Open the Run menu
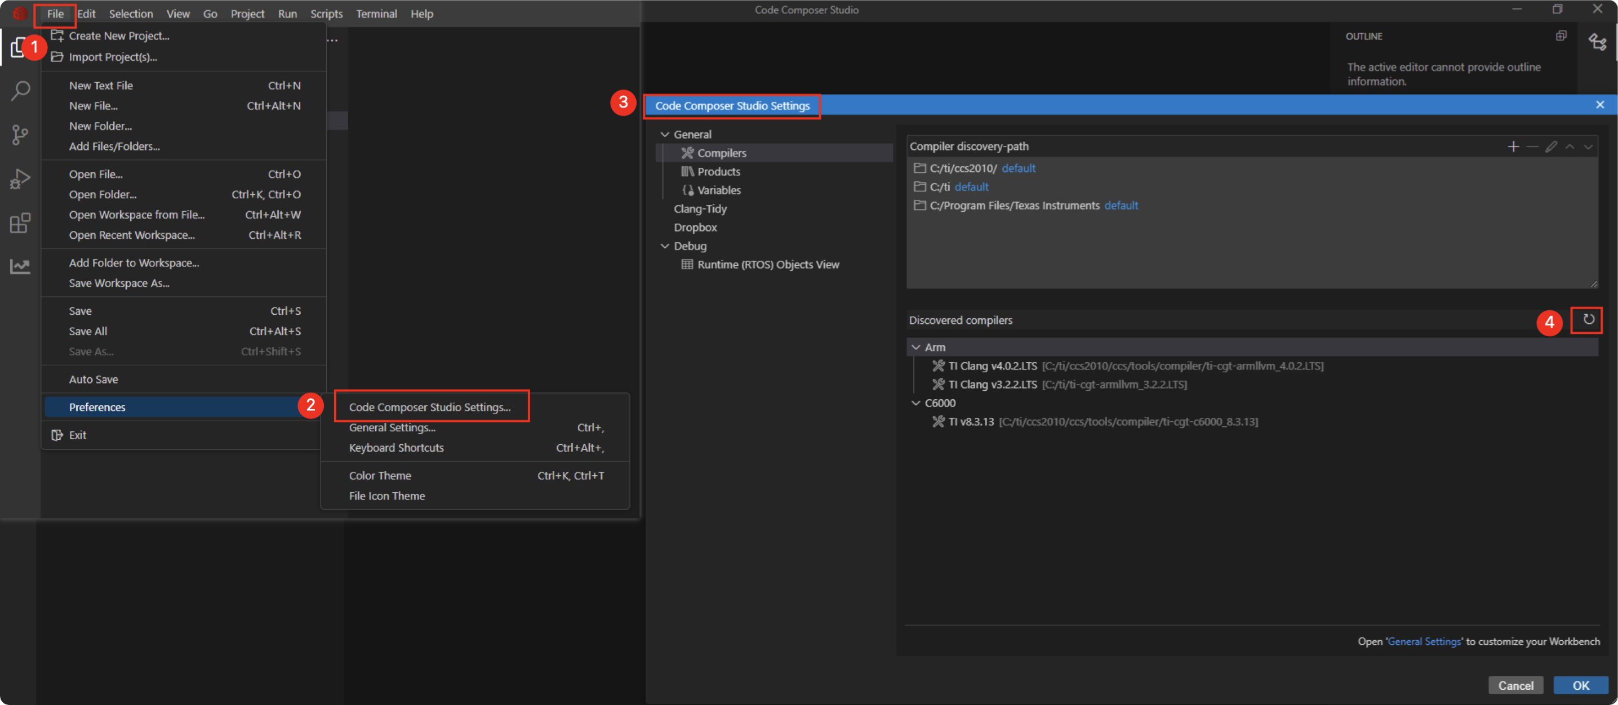1618x705 pixels. [x=287, y=13]
